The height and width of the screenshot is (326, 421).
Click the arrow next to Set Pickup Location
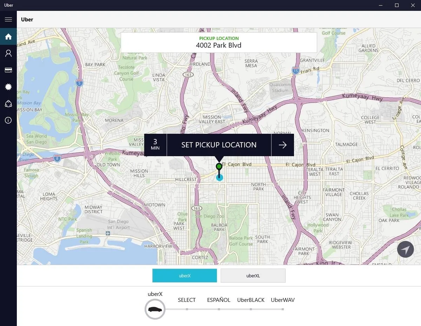[x=282, y=145]
